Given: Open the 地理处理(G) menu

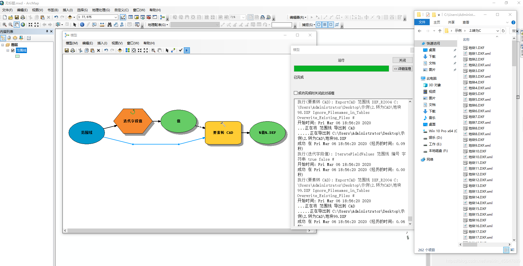Looking at the screenshot, I should [101, 10].
